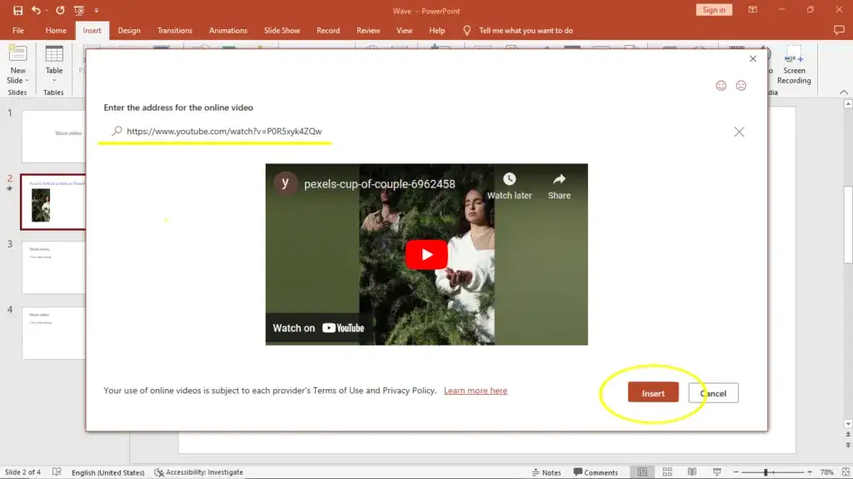
Task: Select slide 1 thumbnail
Action: click(53, 136)
